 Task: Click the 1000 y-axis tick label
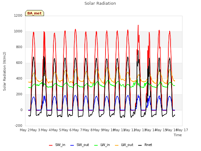[x=18, y=31]
